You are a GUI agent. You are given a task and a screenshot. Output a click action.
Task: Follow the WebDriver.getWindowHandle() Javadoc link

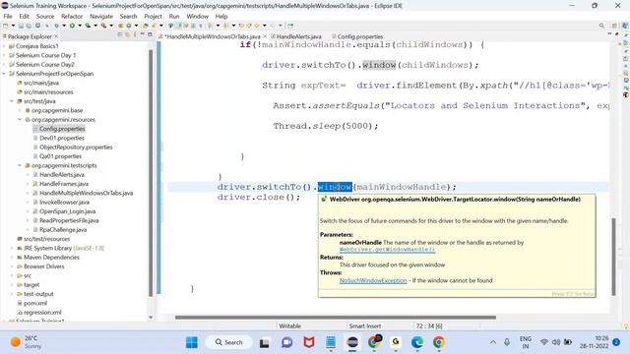(387, 250)
